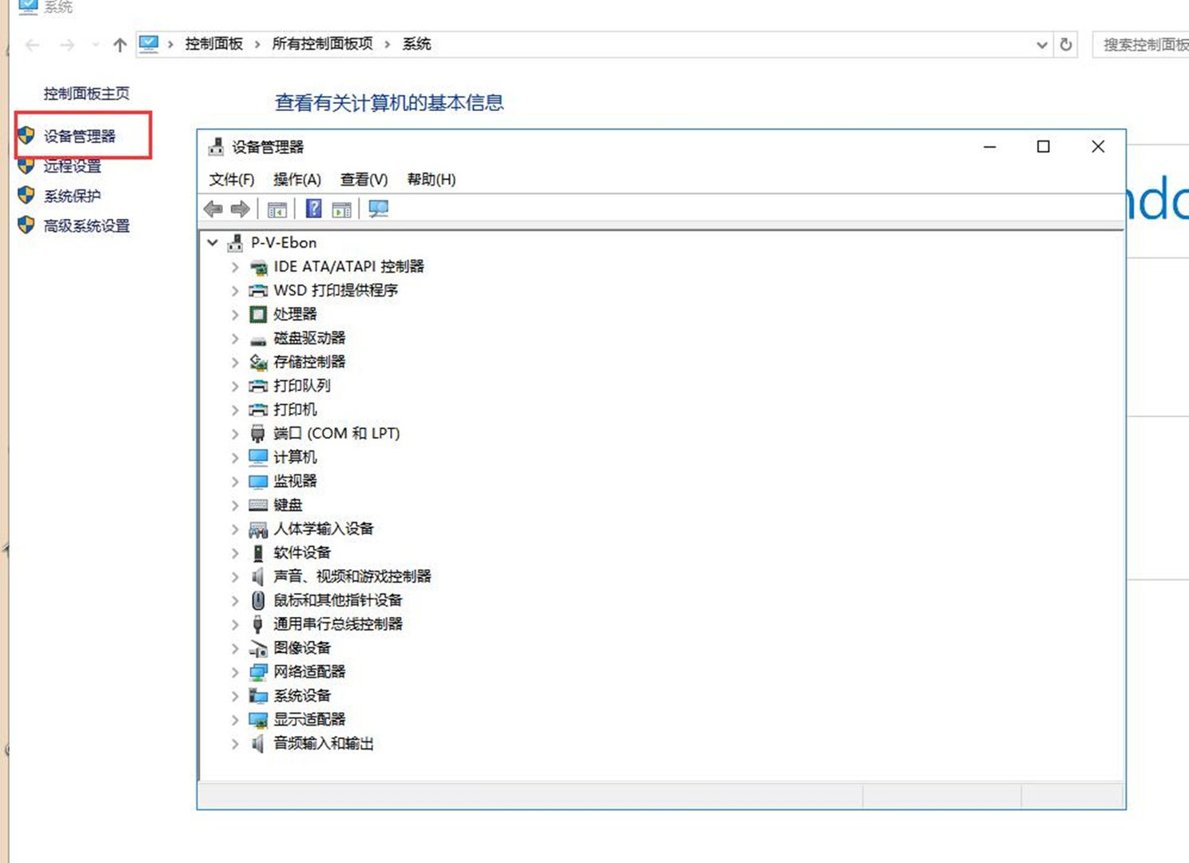This screenshot has width=1189, height=863.
Task: Open the 查看(V) menu
Action: [364, 179]
